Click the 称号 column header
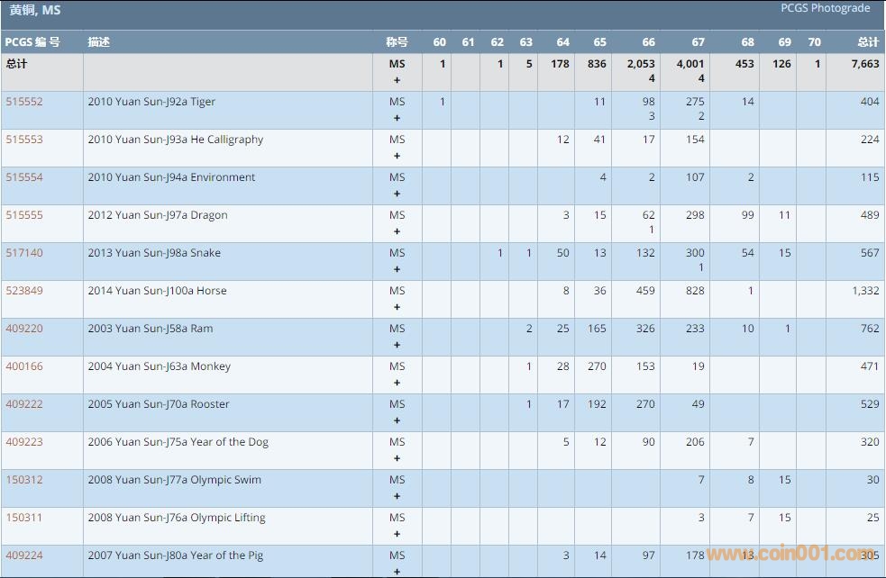Viewport: 886px width, 578px height. click(397, 42)
